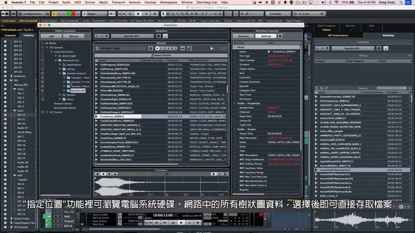415x233 pixels.
Task: Collapse the Audio - Properties attribute section
Action: (x=235, y=104)
